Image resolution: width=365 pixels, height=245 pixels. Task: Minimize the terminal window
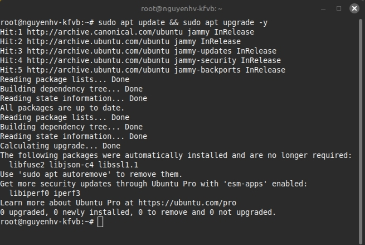coord(324,9)
